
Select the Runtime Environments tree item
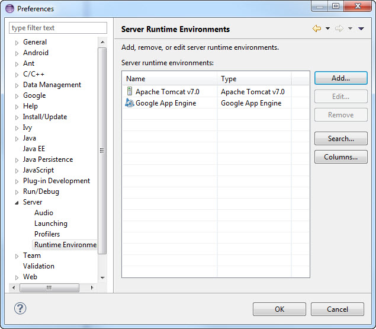pyautogui.click(x=65, y=245)
